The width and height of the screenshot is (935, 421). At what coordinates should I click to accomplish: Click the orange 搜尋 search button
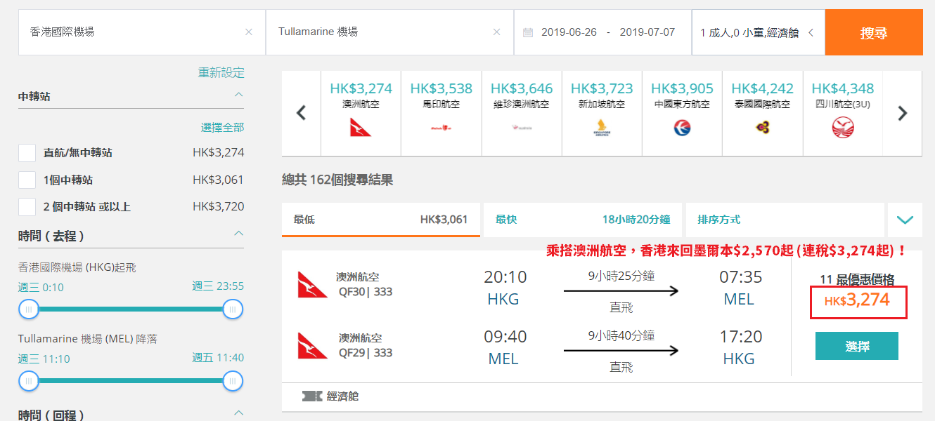click(x=874, y=32)
